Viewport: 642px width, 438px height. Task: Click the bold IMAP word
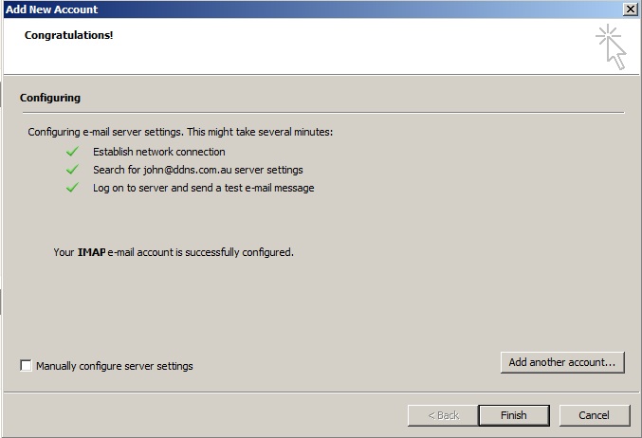point(92,252)
